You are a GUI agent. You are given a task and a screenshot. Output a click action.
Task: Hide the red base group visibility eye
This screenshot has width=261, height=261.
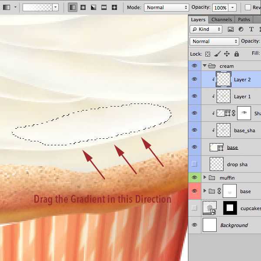[x=194, y=191]
